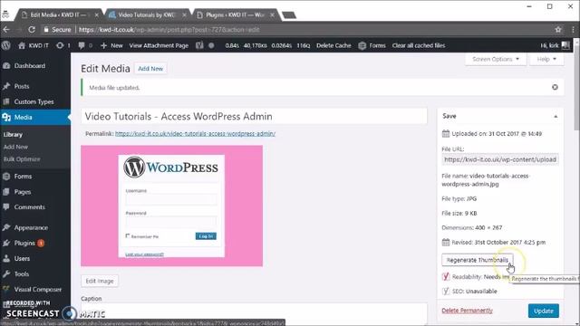The image size is (580, 326).
Task: Click the Yoast Readability icon
Action: click(x=446, y=276)
